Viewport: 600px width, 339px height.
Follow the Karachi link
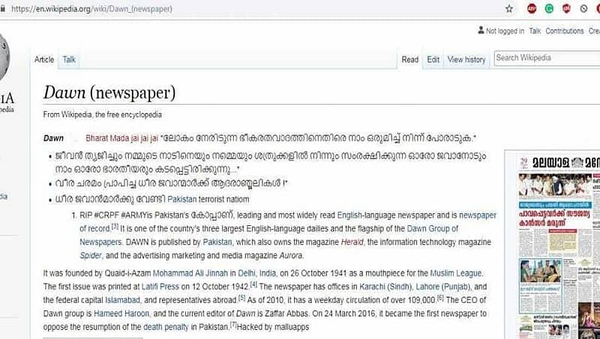click(x=372, y=287)
